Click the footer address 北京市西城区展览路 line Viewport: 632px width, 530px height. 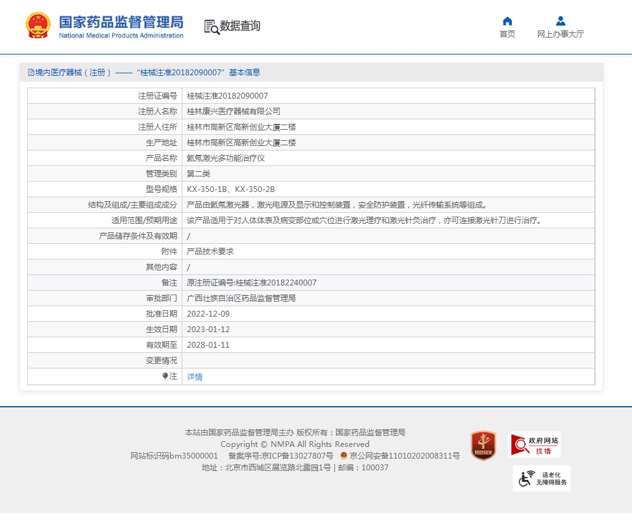pyautogui.click(x=295, y=468)
